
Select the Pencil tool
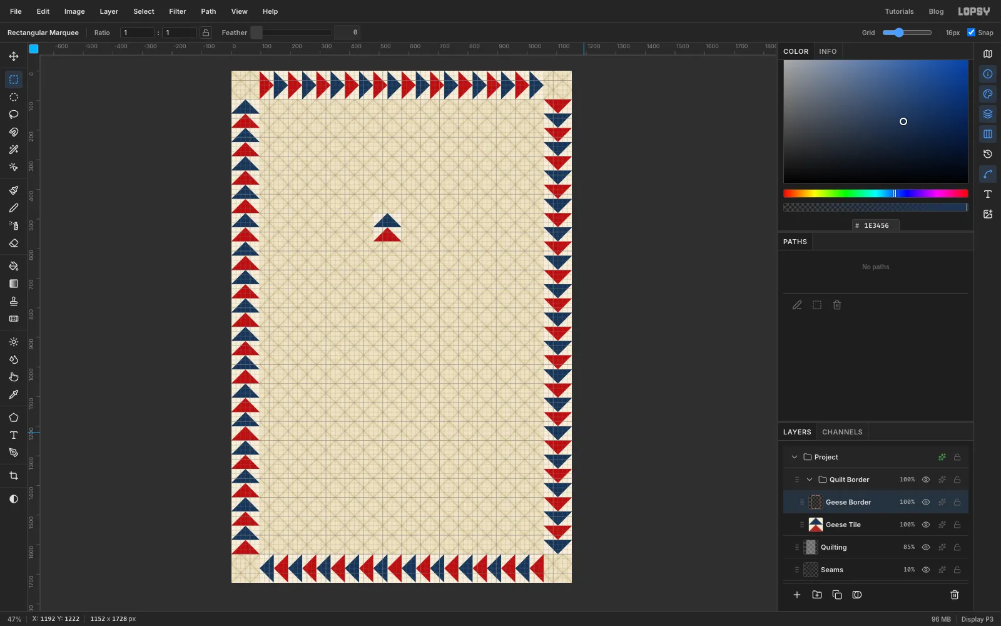click(x=13, y=208)
